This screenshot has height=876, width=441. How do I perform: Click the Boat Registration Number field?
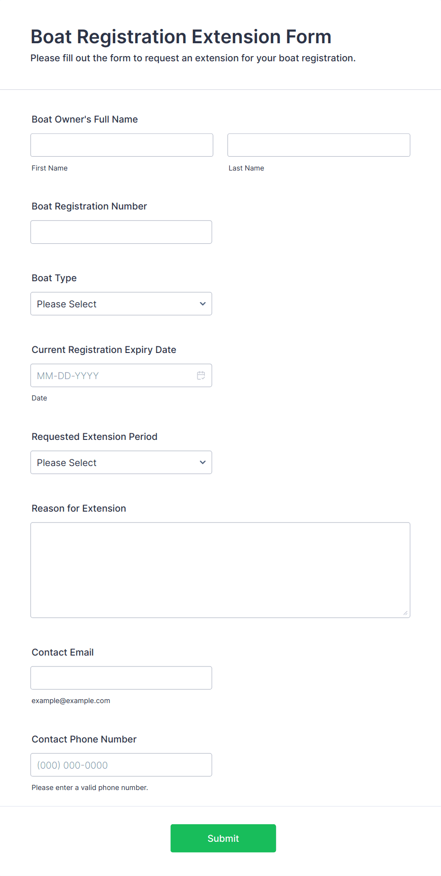[x=121, y=232]
